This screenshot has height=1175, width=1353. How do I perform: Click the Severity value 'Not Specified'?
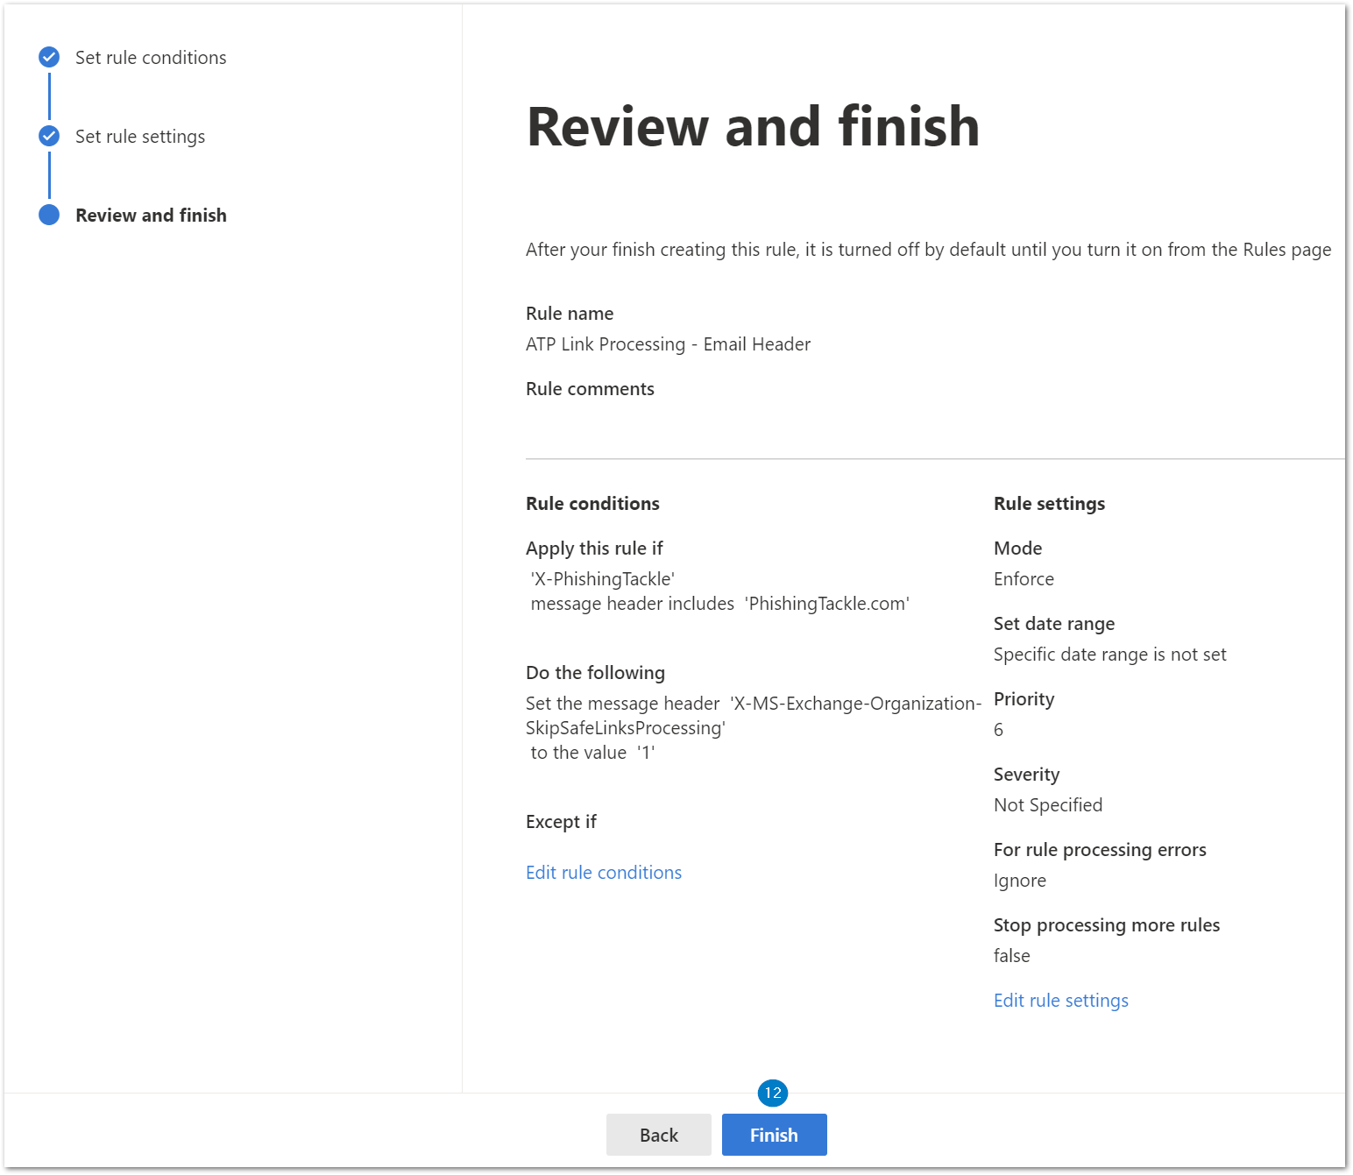(x=1048, y=805)
